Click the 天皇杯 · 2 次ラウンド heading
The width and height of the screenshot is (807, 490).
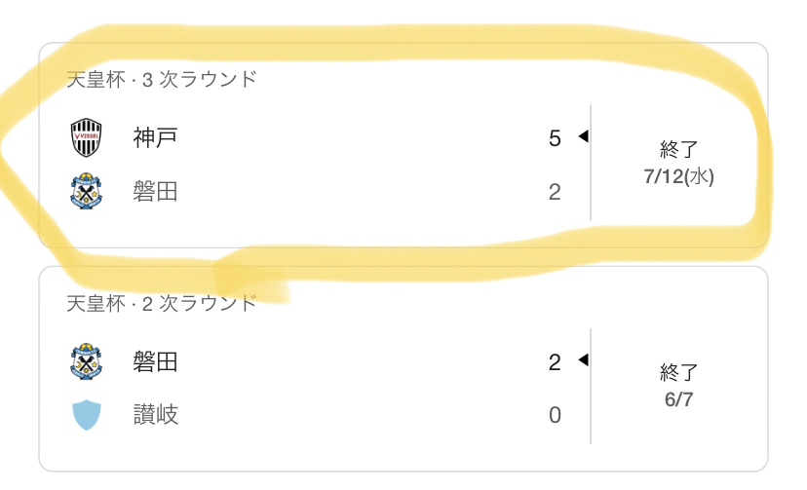[x=162, y=303]
